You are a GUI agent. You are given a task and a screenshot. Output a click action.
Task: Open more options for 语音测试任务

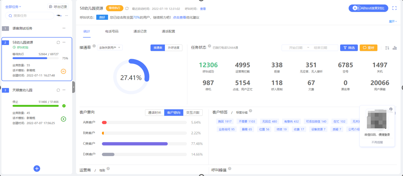pyautogui.click(x=64, y=28)
